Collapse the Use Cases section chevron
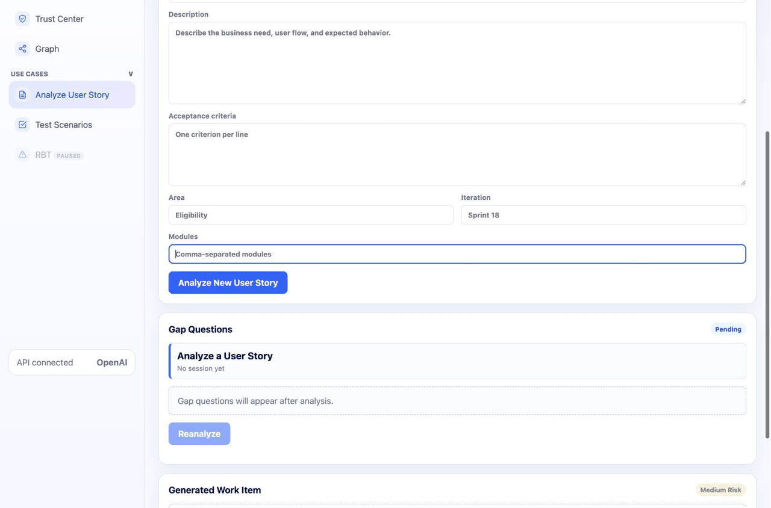This screenshot has height=508, width=771. (131, 74)
